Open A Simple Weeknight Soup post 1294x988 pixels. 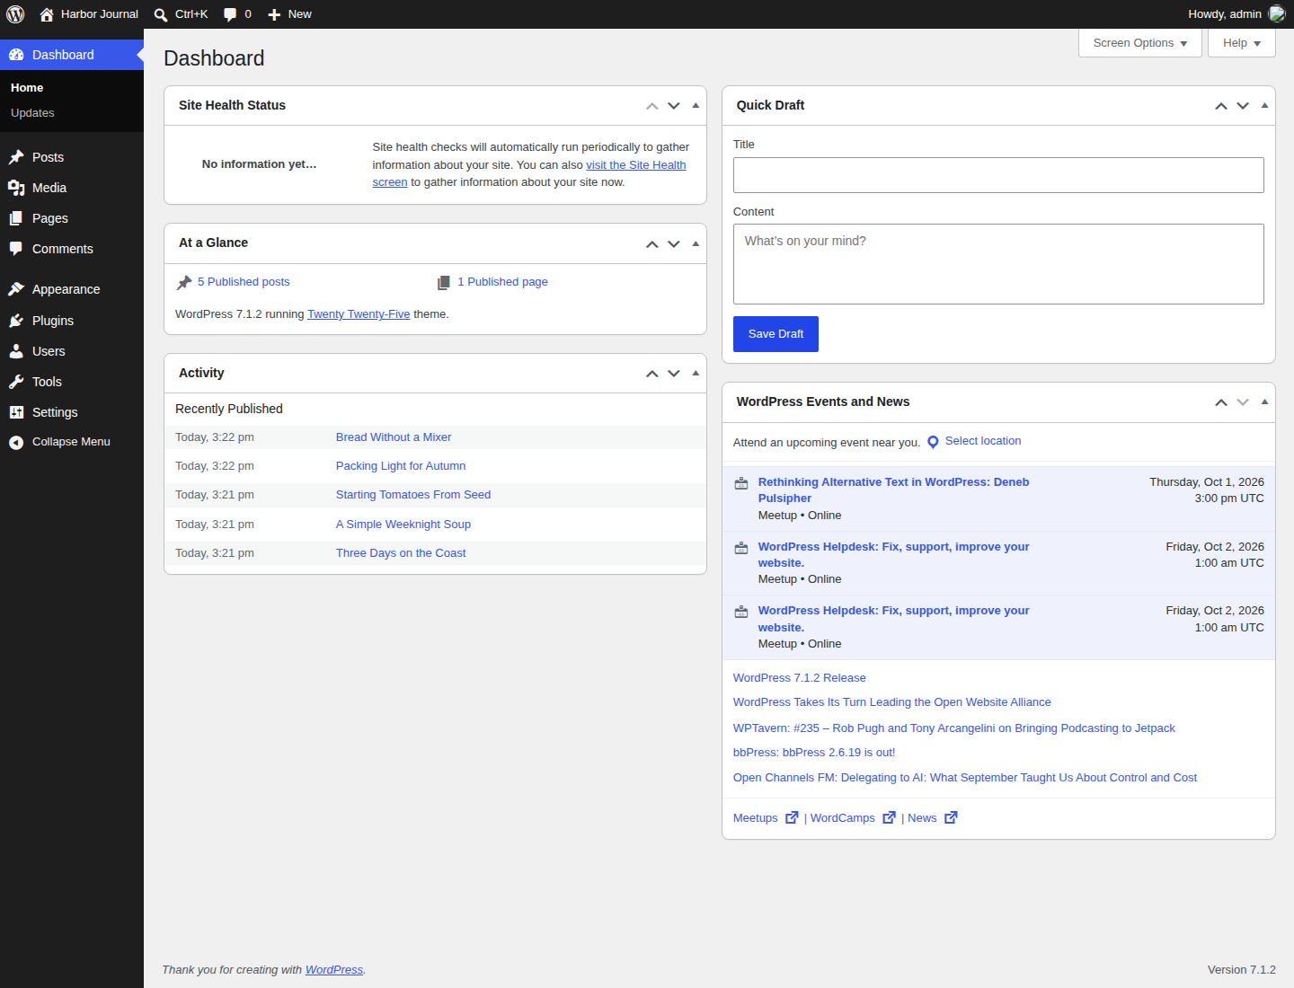tap(403, 525)
